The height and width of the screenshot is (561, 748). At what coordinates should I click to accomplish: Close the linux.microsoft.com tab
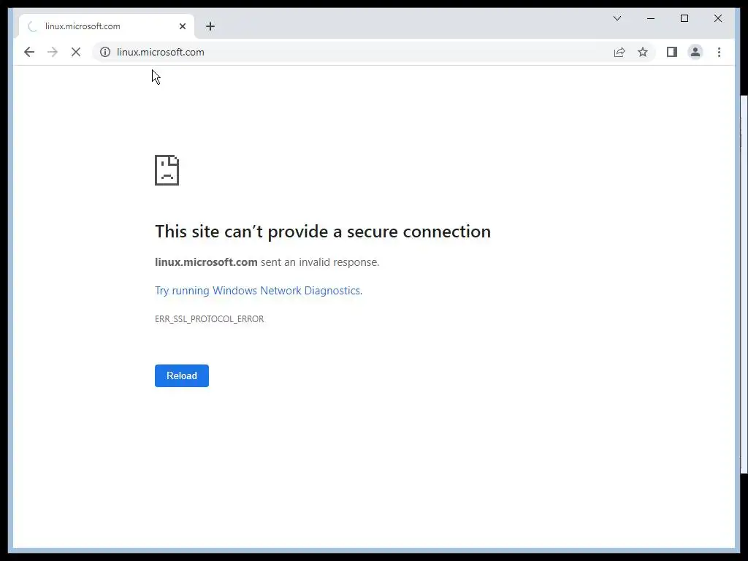pos(183,26)
